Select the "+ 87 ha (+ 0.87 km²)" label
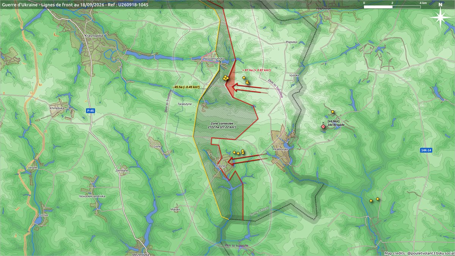Screen dimensions: 455x256 [256, 71]
